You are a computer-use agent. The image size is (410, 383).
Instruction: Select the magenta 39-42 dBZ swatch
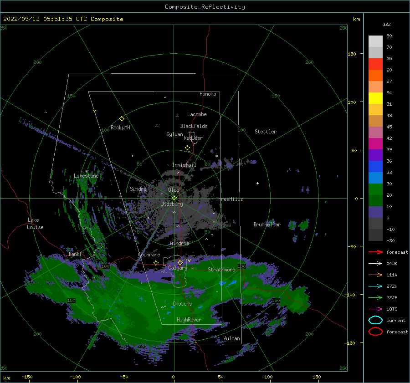pyautogui.click(x=375, y=144)
